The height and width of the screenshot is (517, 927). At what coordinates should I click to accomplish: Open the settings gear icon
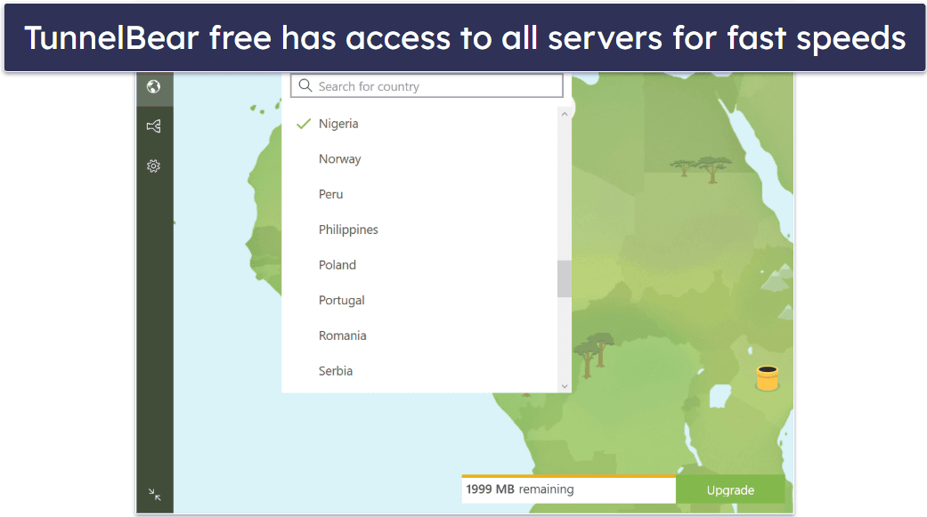coord(154,166)
